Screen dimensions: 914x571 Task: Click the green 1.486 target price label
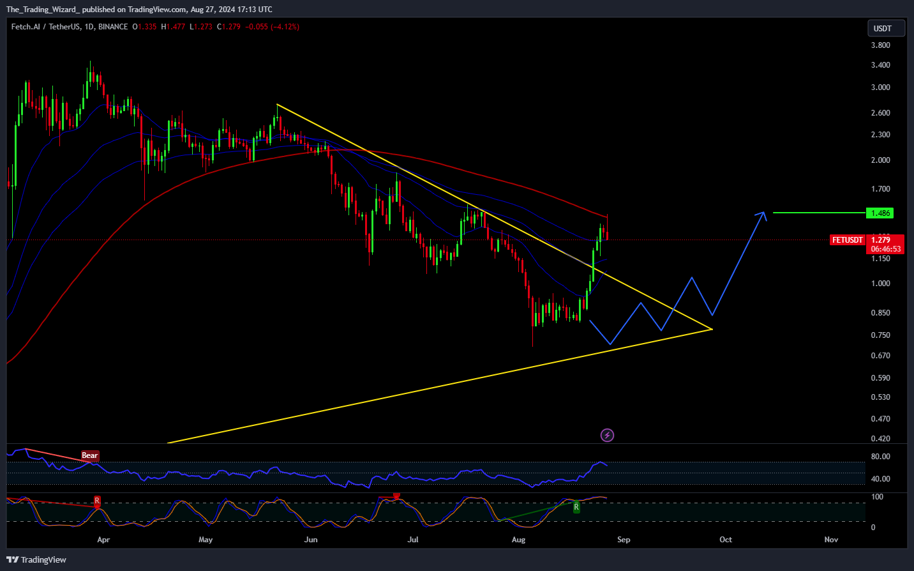[x=880, y=213]
